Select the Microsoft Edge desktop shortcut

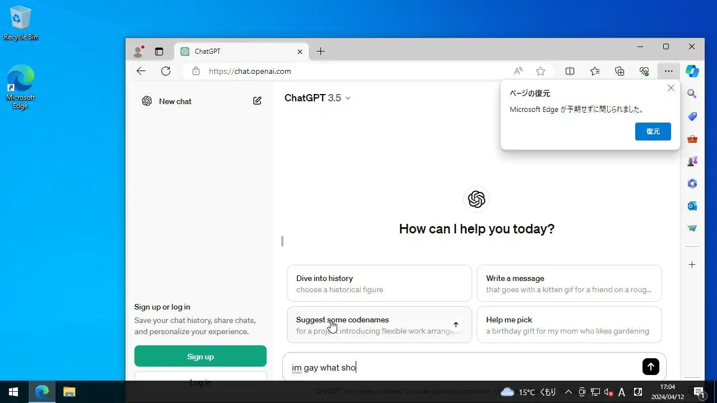click(21, 87)
